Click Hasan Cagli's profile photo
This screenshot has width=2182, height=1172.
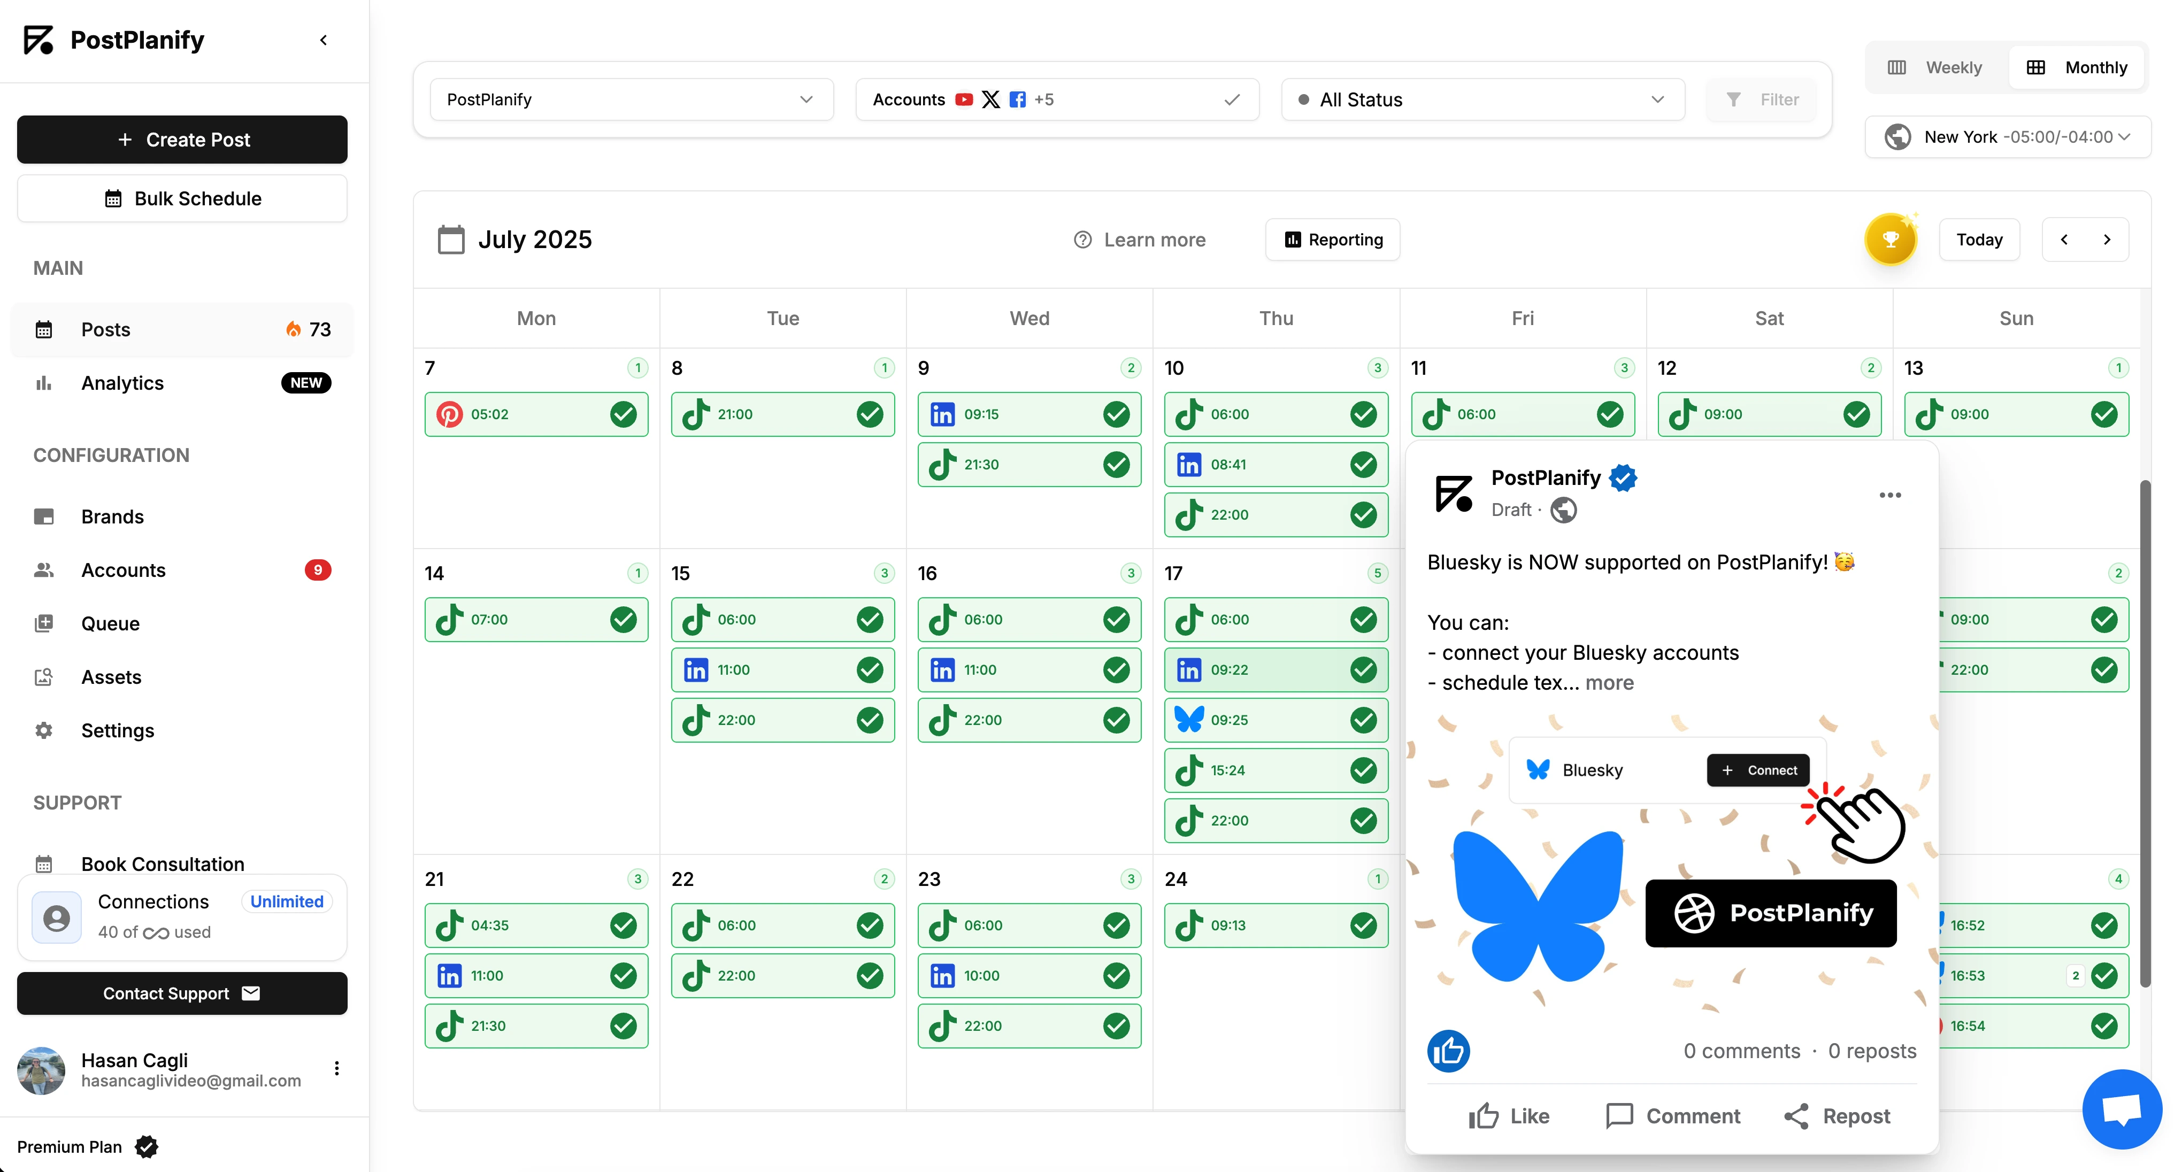(41, 1070)
